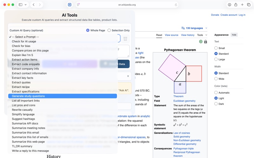Image resolution: width=254 pixels, height=158 pixels.
Task: Select the Whole Page radio button
Action: point(88,30)
